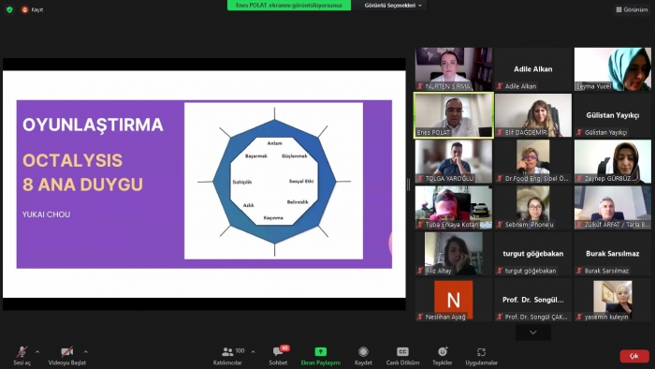Click the green encryption shield icon
655x369 pixels.
9,9
